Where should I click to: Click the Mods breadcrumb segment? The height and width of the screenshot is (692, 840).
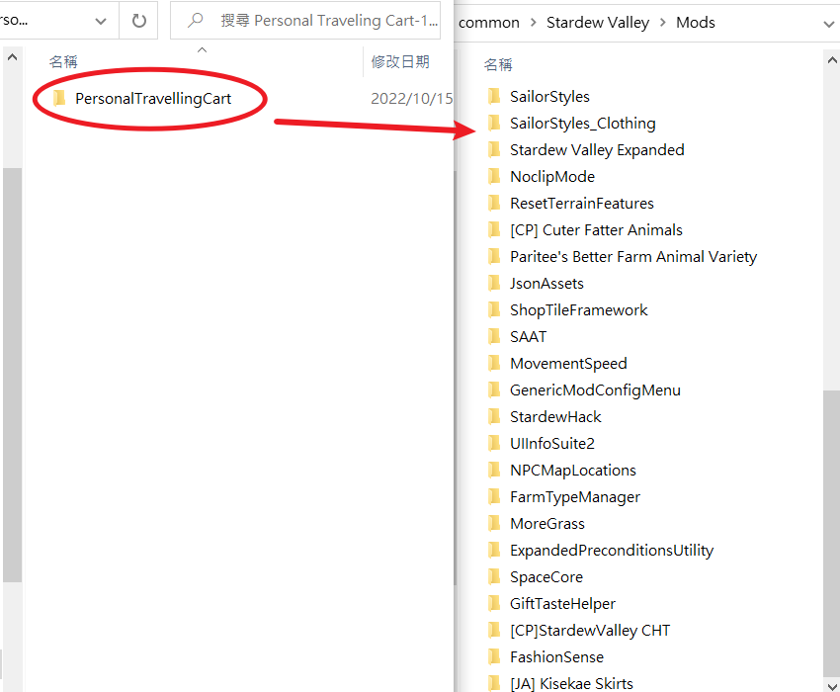(x=696, y=23)
